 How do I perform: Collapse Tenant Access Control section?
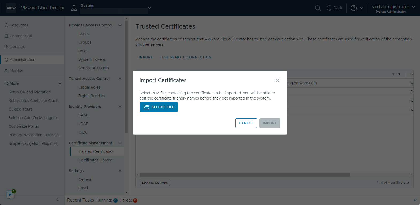tap(120, 79)
